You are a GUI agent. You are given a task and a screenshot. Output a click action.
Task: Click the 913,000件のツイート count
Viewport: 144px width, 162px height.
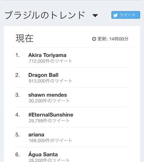tap(50, 81)
